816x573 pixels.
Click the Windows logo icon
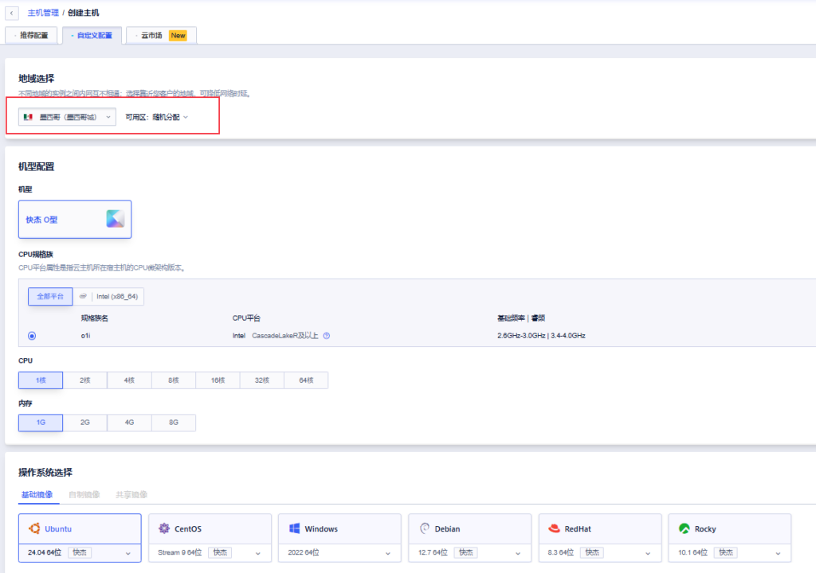(x=294, y=528)
